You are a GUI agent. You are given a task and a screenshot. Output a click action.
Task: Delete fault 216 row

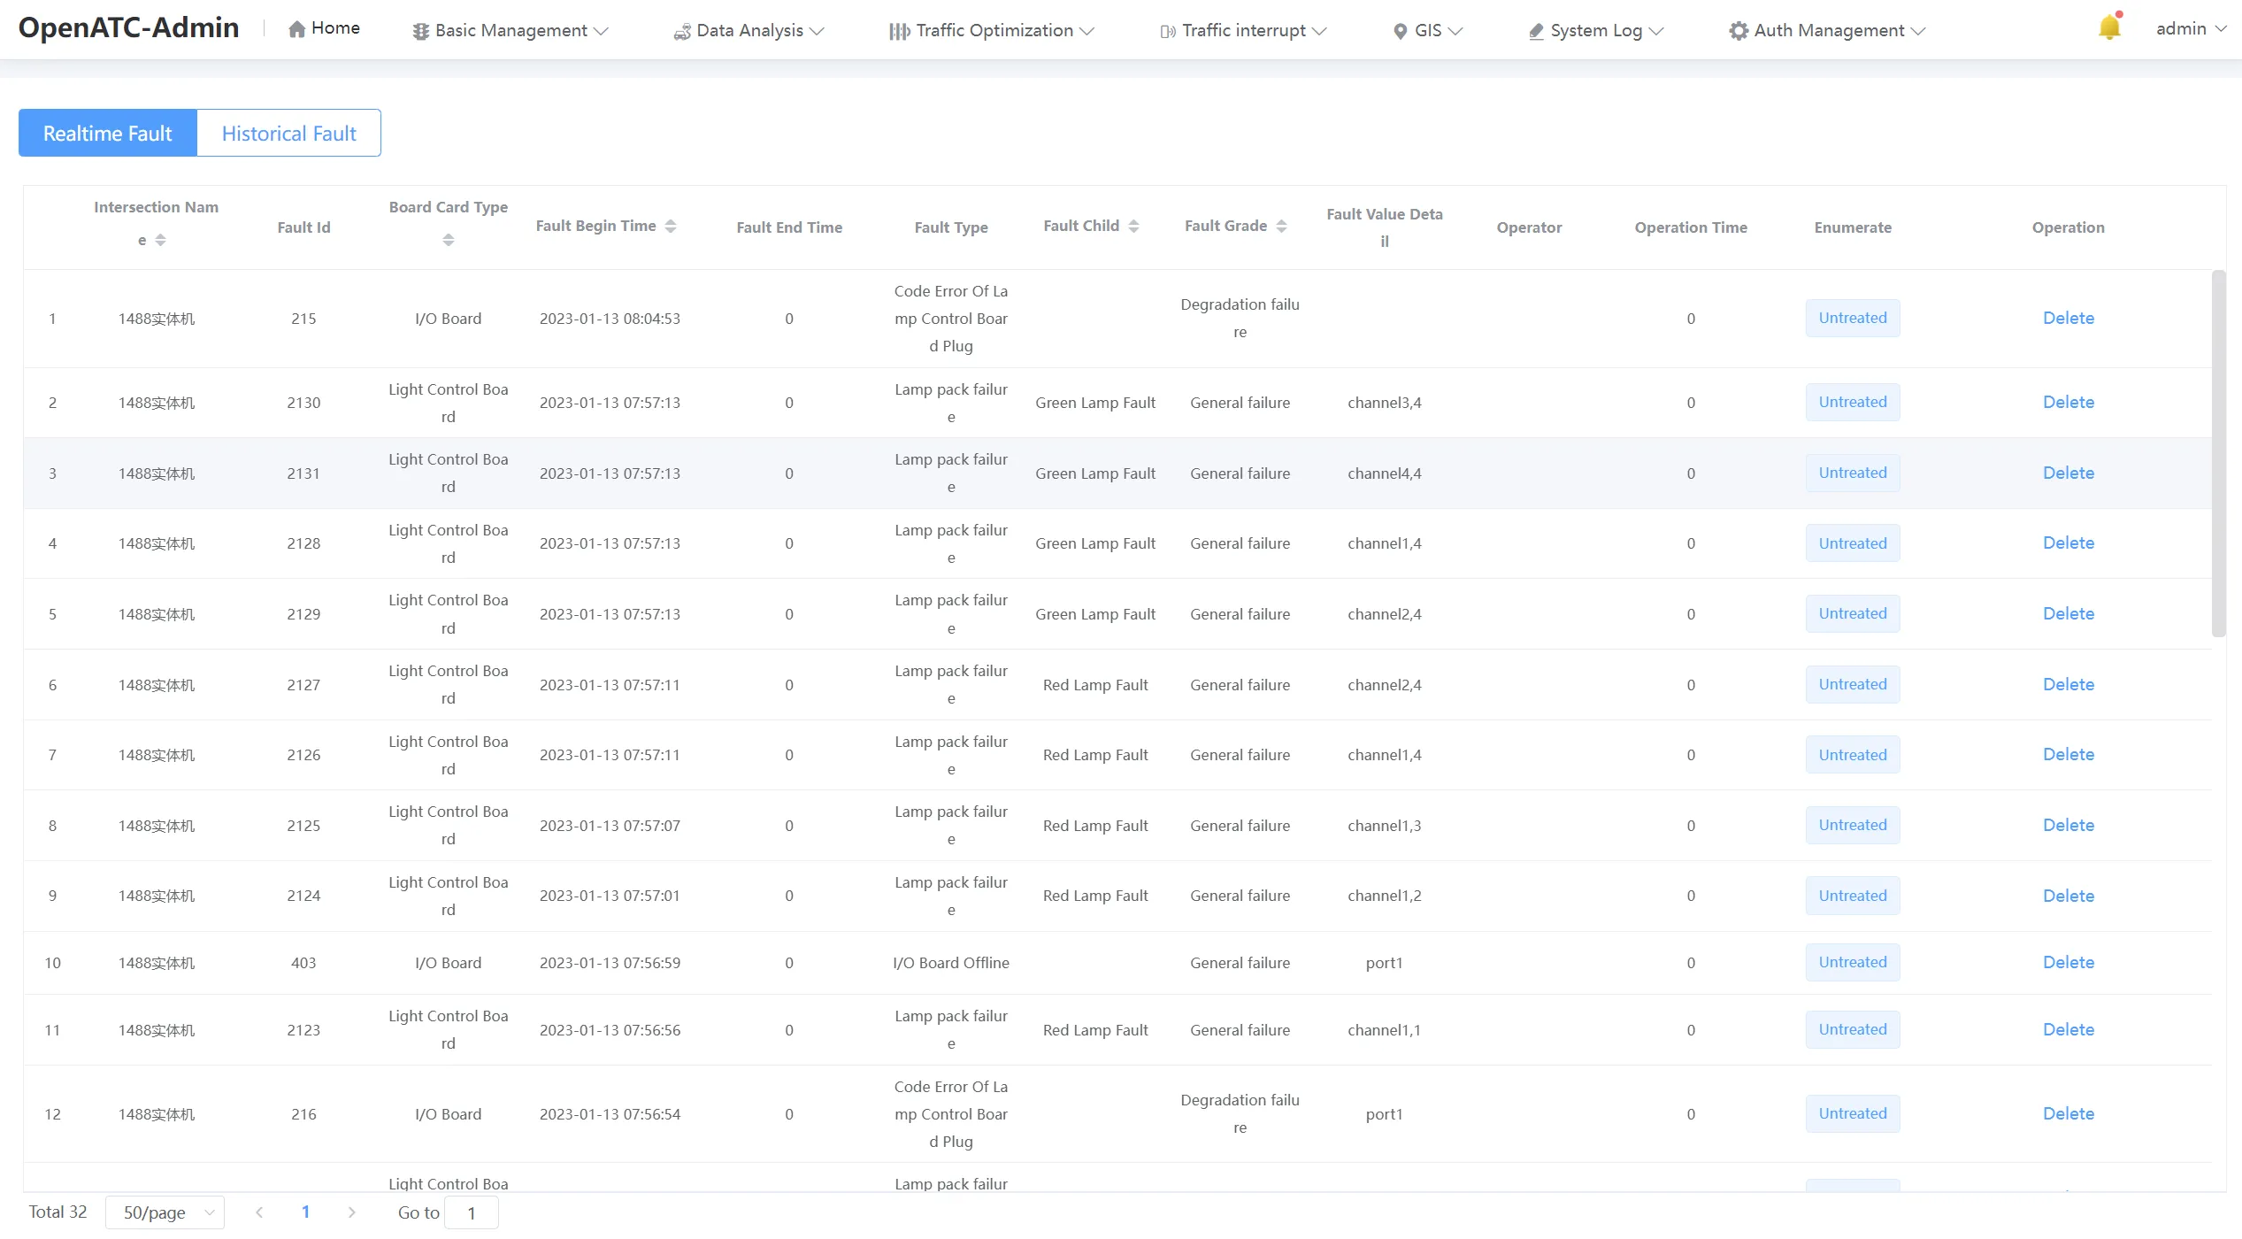pyautogui.click(x=2068, y=1113)
